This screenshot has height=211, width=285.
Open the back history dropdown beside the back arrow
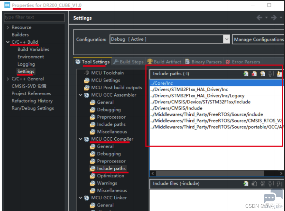pos(266,18)
